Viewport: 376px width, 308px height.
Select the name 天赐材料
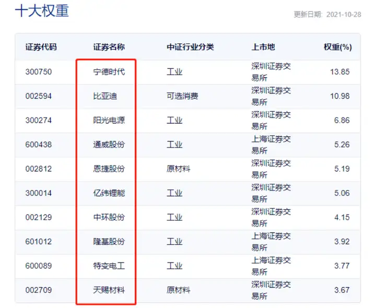109,290
